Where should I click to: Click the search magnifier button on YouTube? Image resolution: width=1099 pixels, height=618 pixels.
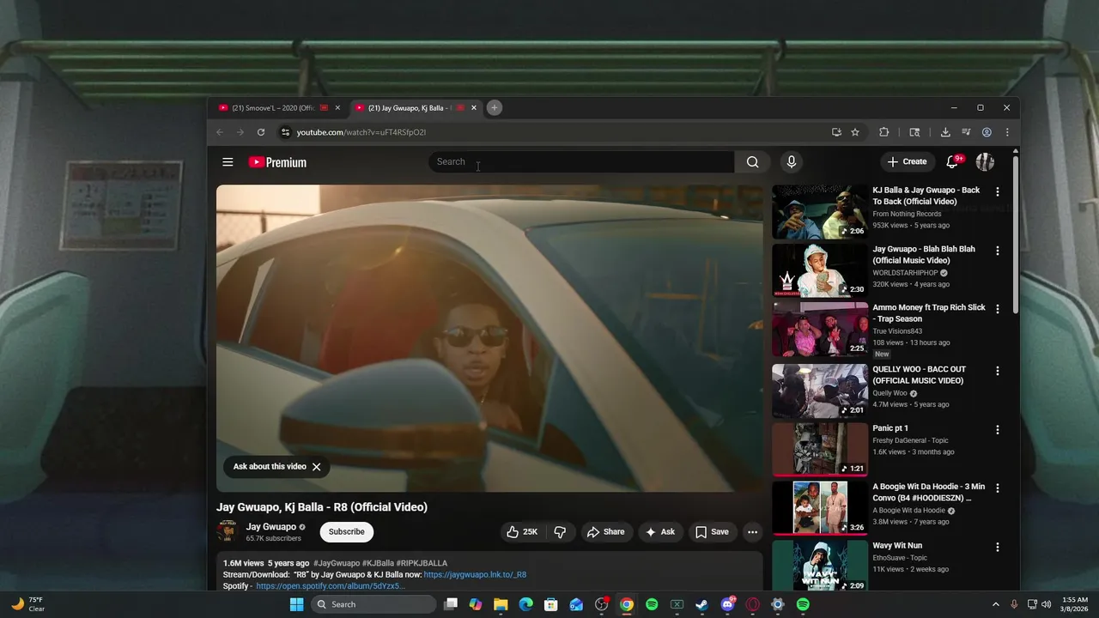tap(752, 162)
